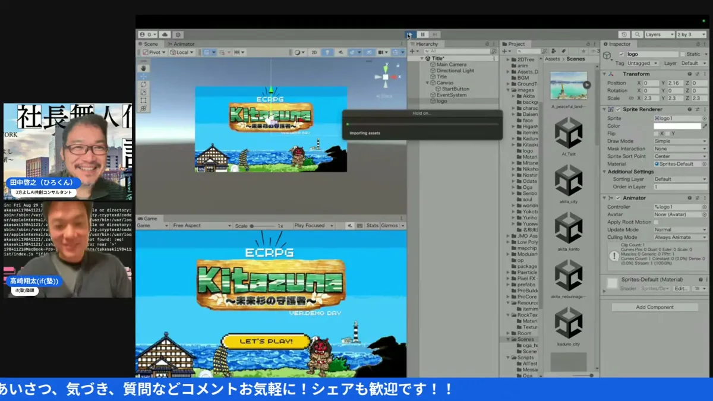Click the Scene orientation gizmo
The height and width of the screenshot is (401, 713).
pos(386,77)
